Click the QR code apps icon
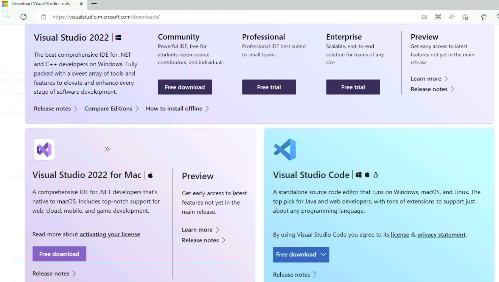This screenshot has height=282, width=499. click(x=438, y=17)
